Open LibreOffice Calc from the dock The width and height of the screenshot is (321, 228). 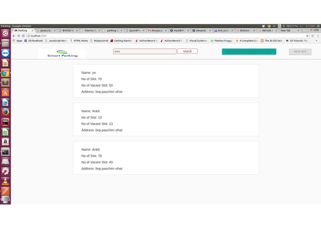coord(6,132)
